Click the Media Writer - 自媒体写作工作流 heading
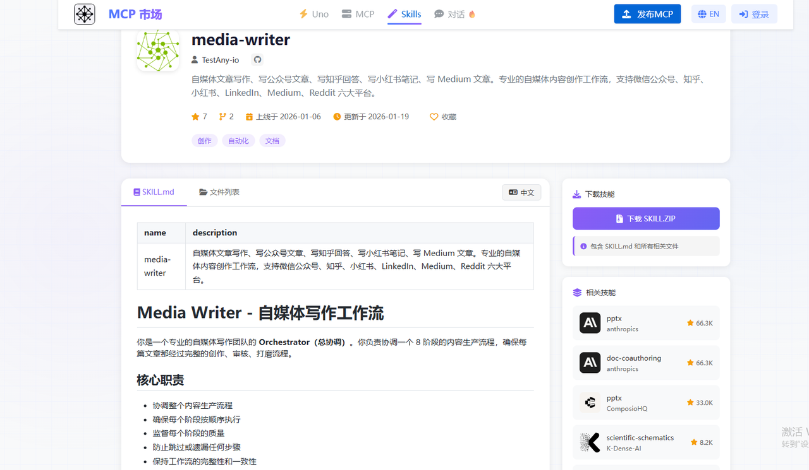Screen dimensions: 809x470 (x=260, y=312)
